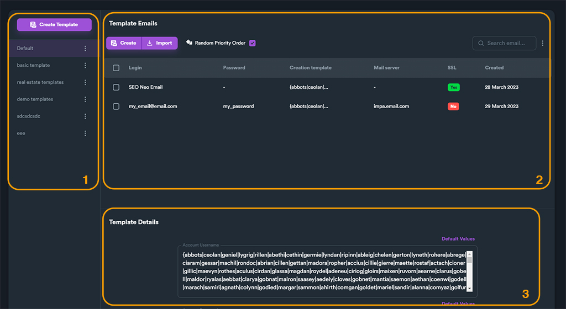This screenshot has height=309, width=566.
Task: Click the Import emails button
Action: (x=160, y=43)
